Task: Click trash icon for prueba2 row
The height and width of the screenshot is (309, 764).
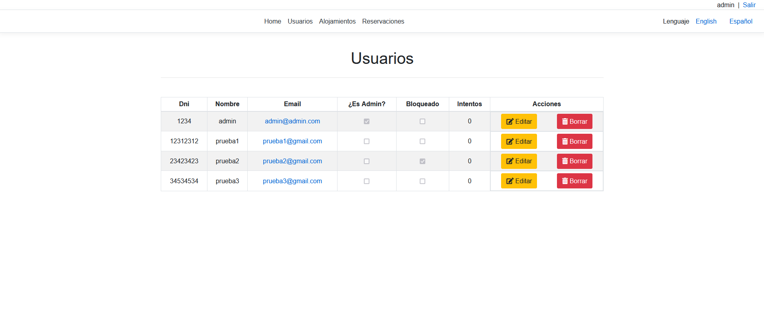Action: coord(565,161)
